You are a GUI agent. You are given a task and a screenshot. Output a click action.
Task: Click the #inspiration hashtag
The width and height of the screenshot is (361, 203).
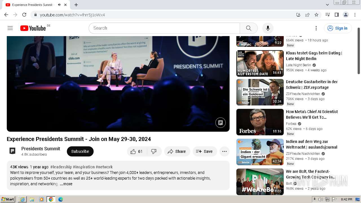click(84, 167)
